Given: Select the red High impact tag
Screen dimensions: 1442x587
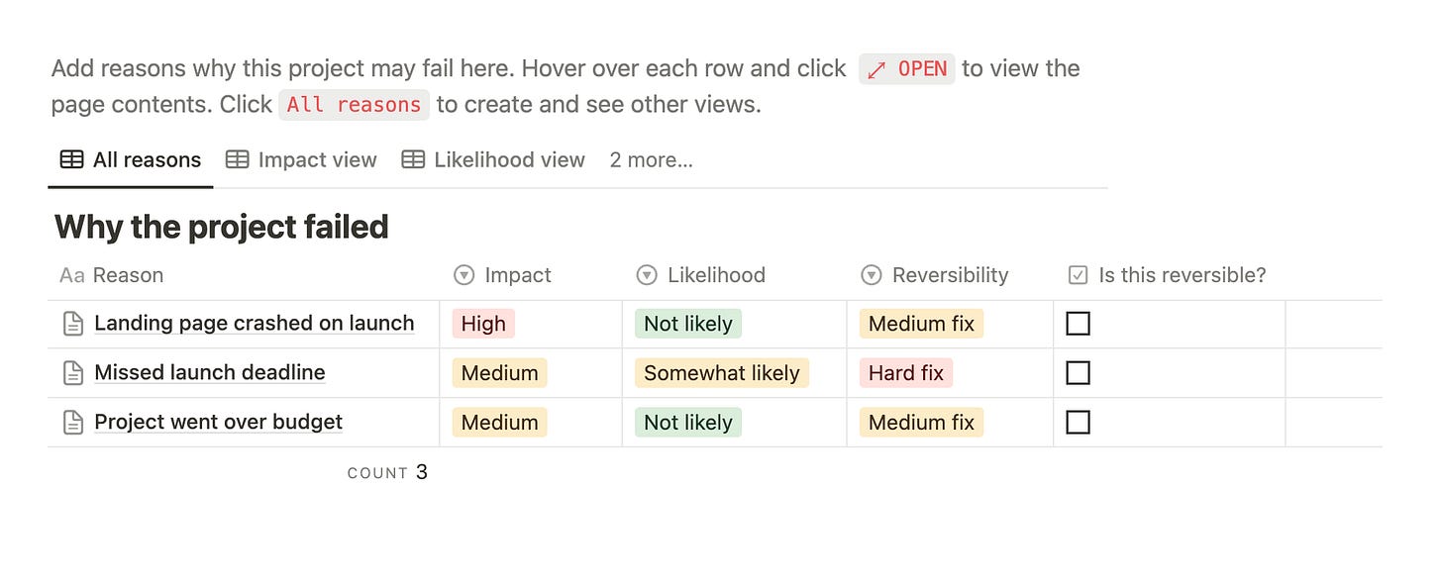Looking at the screenshot, I should pyautogui.click(x=482, y=323).
